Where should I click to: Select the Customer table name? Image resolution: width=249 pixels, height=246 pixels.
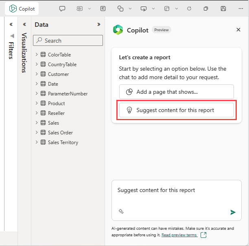(58, 74)
